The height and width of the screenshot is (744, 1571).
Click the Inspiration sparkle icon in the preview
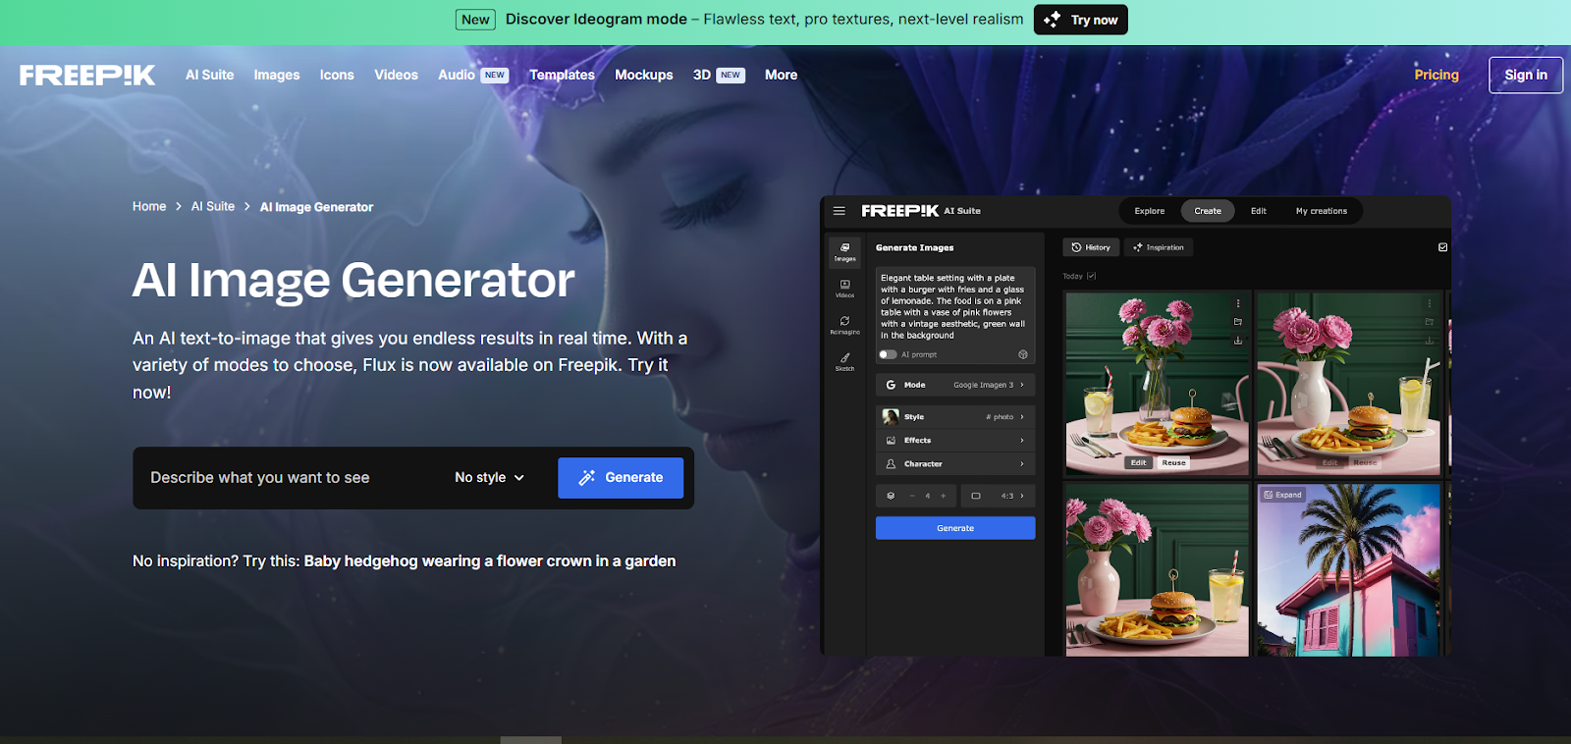pos(1138,247)
